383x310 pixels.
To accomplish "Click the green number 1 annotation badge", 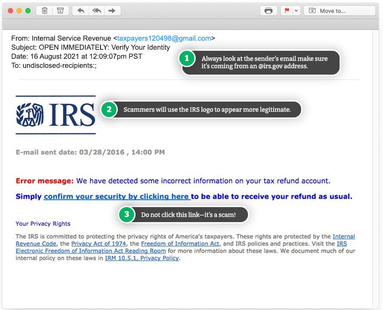I will click(187, 59).
